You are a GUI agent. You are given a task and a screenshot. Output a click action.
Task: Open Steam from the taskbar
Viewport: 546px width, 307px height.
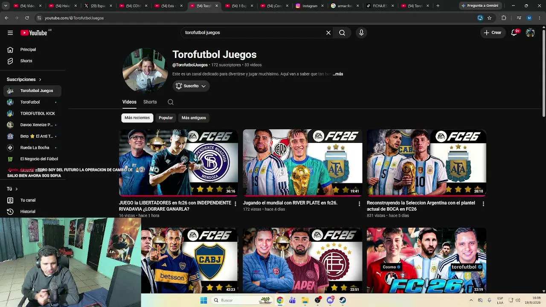point(343,300)
